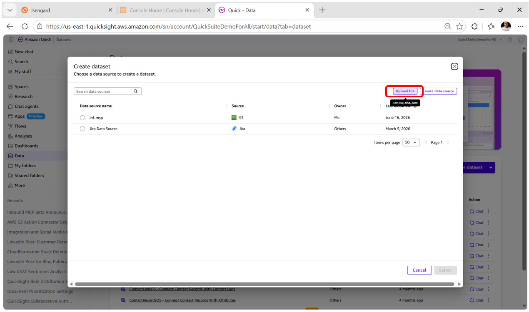Open the Items per page dropdown
This screenshot has height=312, width=529.
tap(411, 142)
